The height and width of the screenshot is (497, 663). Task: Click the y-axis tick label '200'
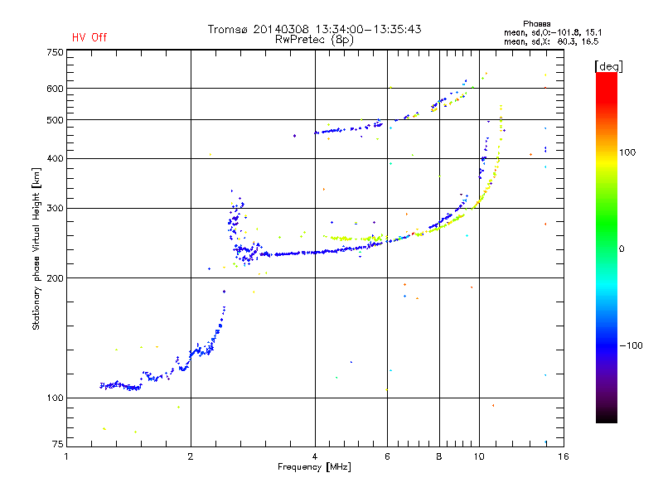coord(55,278)
